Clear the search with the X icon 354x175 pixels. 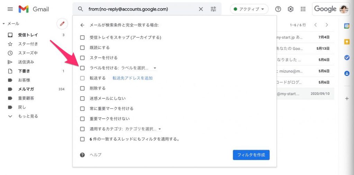click(201, 9)
